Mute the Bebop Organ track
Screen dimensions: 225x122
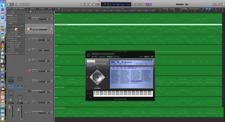click(x=33, y=19)
